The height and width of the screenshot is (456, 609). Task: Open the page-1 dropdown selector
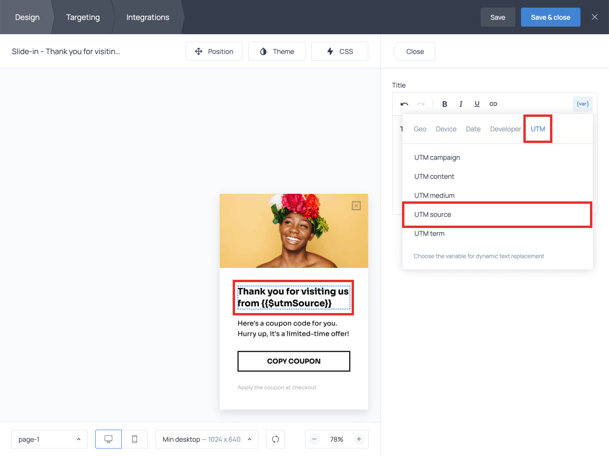pos(49,439)
